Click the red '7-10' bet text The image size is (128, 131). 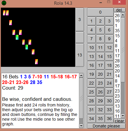[x=37, y=77]
